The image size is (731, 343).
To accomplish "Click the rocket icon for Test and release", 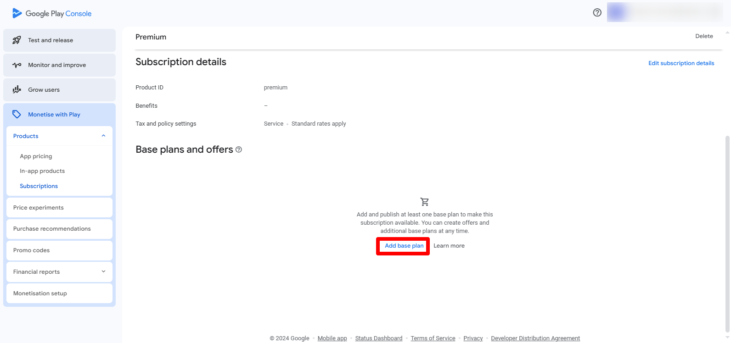I will (x=17, y=40).
